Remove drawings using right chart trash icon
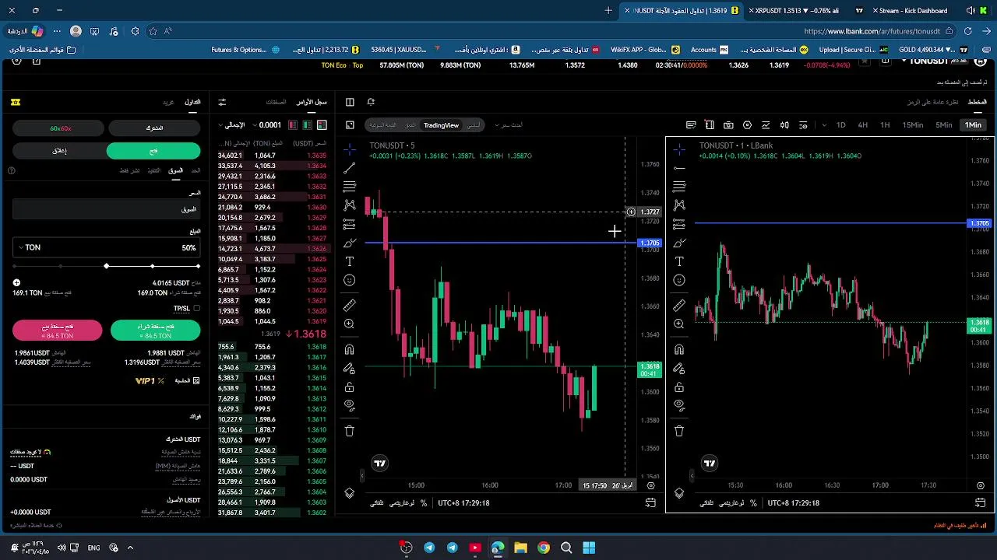This screenshot has width=997, height=560. 679,431
